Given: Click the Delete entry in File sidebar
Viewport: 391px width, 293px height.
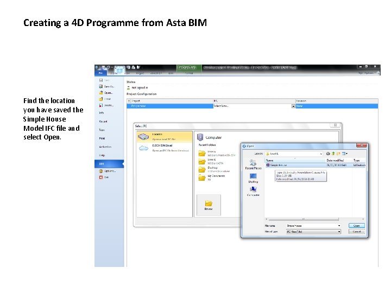Looking at the screenshot, I should (106, 105).
